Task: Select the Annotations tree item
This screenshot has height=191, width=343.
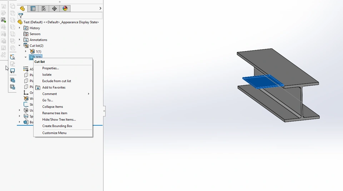Action: click(38, 40)
